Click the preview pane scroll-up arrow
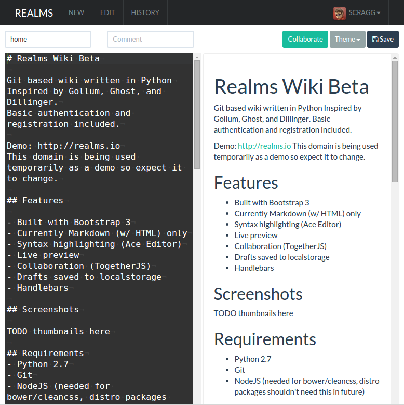This screenshot has width=404, height=405. pos(395,57)
